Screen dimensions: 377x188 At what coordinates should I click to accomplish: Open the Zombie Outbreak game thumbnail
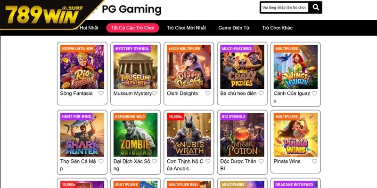tap(135, 135)
